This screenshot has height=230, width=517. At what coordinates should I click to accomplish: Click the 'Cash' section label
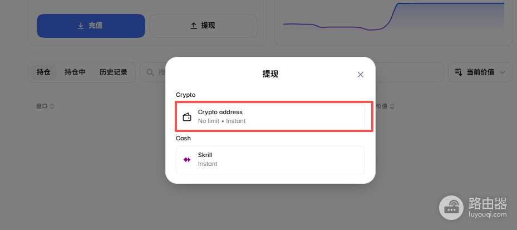[x=183, y=138]
